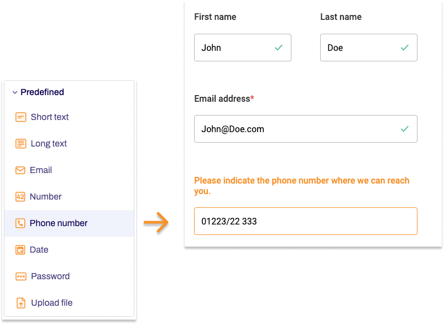The width and height of the screenshot is (444, 324).
Task: Click the orange arrow between the panels
Action: (156, 222)
